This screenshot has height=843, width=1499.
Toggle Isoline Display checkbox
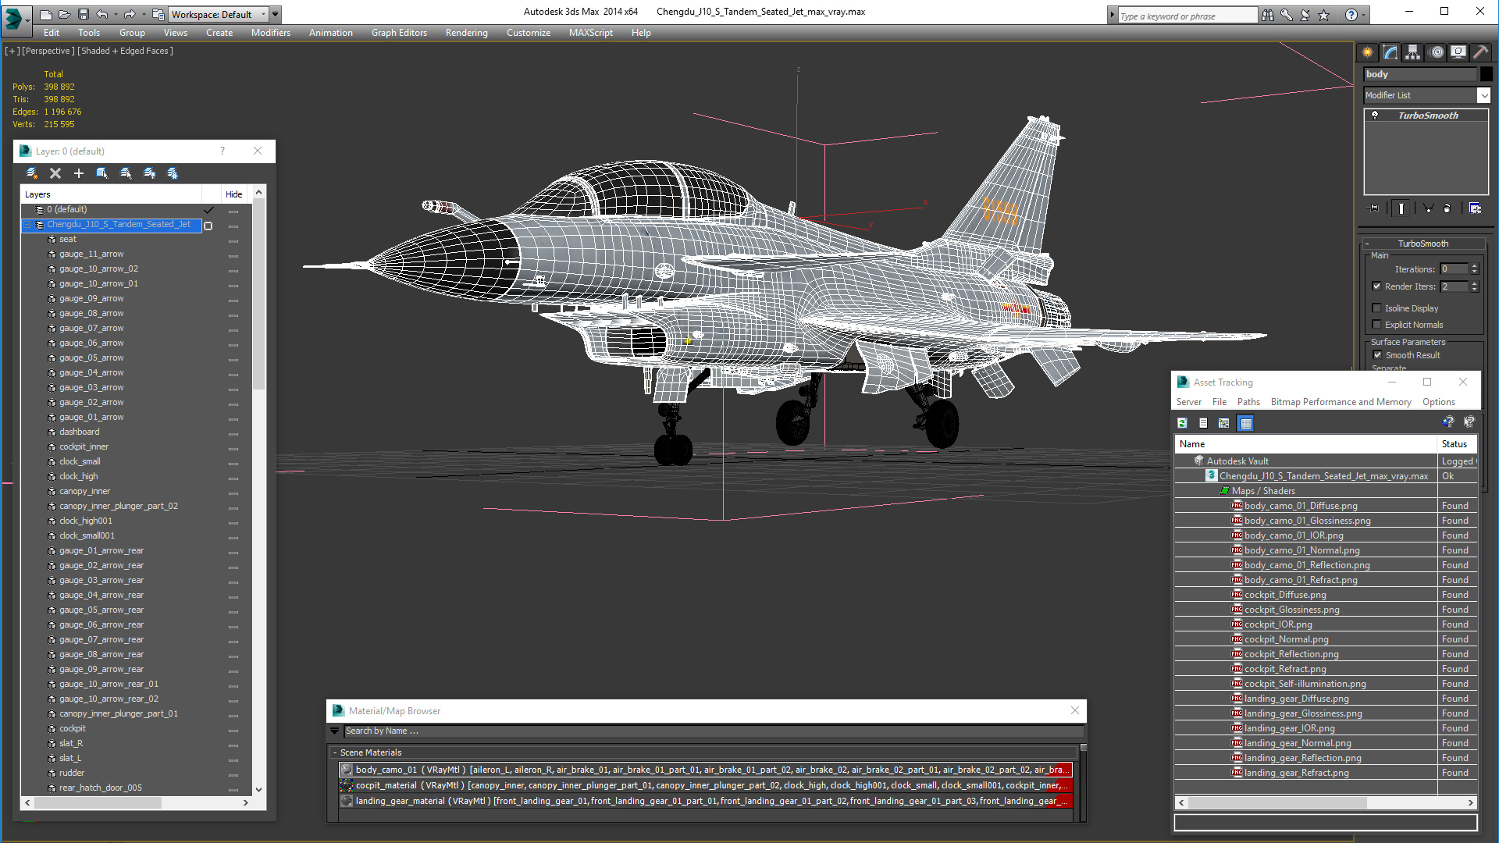1377,308
